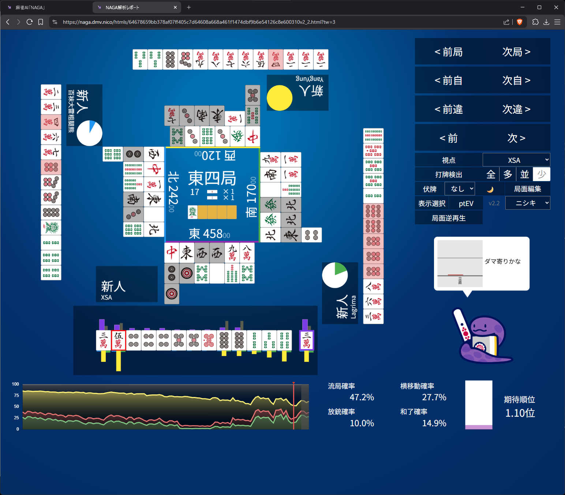
Task: Open a new browser tab
Action: (x=189, y=7)
